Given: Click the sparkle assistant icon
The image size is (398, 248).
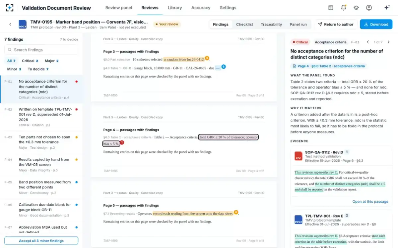Looking at the screenshot, I should click(x=387, y=8).
